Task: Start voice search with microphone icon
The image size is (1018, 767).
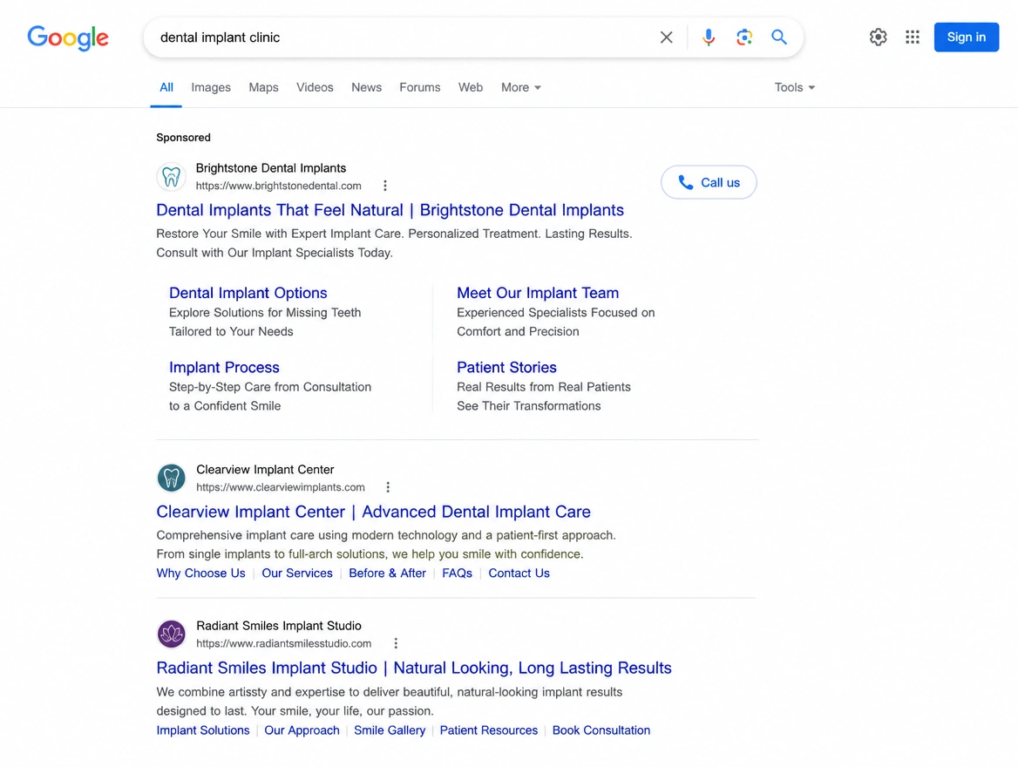Action: point(709,37)
